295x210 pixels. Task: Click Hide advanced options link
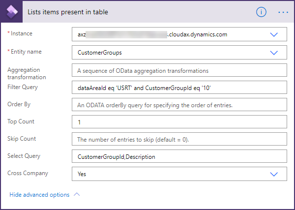tap(39, 195)
